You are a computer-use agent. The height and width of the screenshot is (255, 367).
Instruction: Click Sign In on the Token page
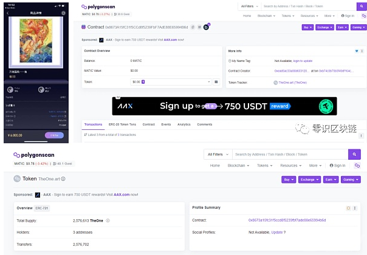337,165
